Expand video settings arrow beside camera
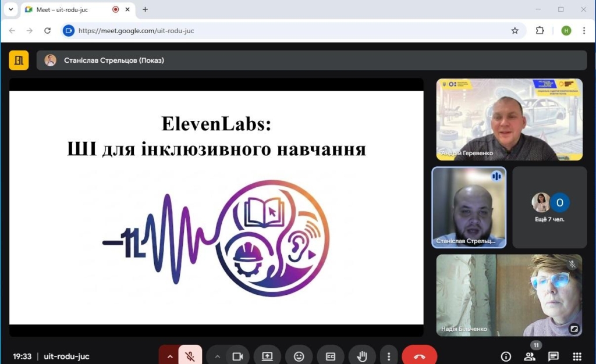Screen dimensions: 596x364 (x=218, y=356)
